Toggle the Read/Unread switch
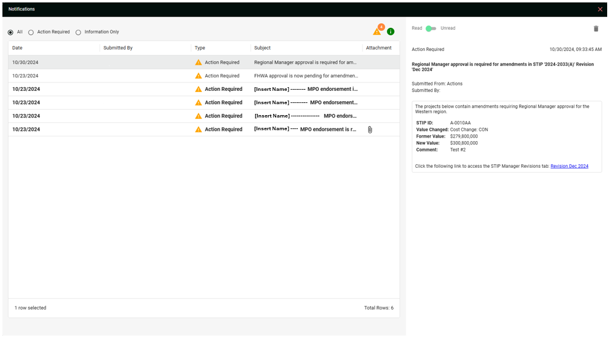 click(431, 28)
